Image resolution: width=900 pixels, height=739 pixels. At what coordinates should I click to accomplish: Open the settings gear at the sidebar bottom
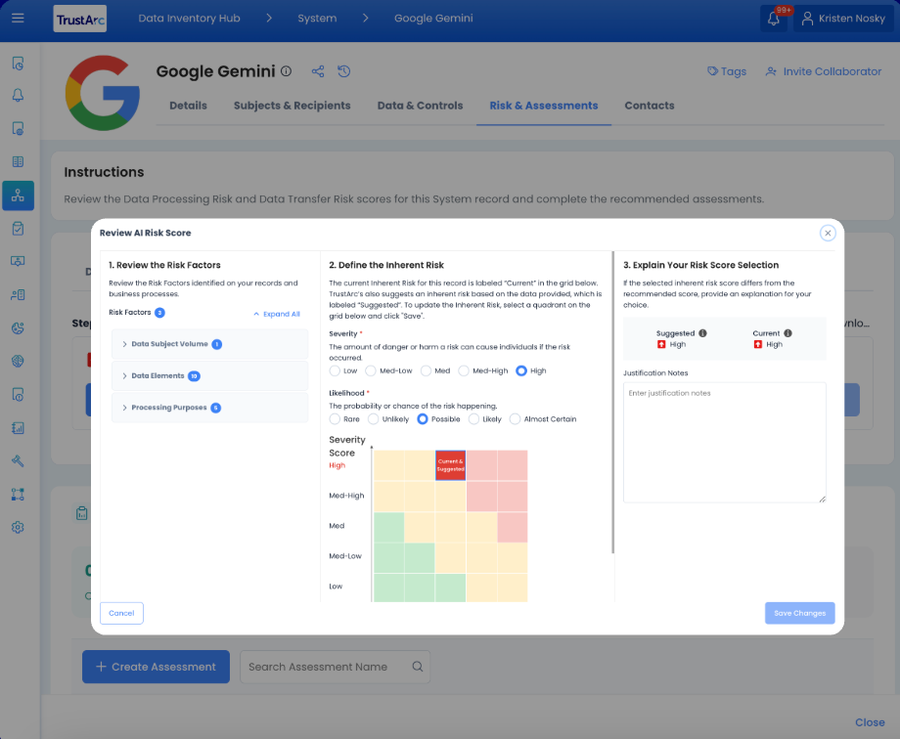click(x=18, y=527)
